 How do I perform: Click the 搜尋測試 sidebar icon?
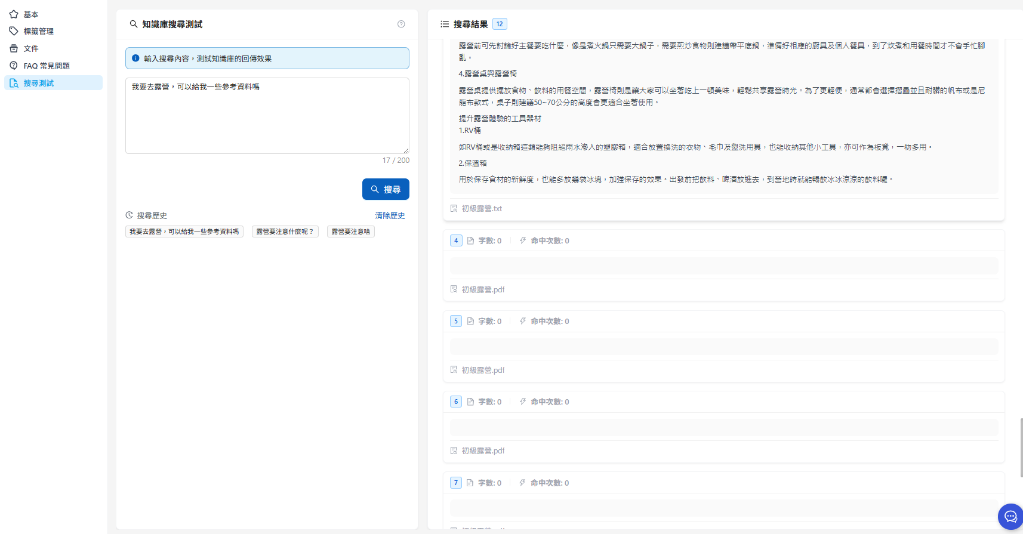pyautogui.click(x=14, y=83)
